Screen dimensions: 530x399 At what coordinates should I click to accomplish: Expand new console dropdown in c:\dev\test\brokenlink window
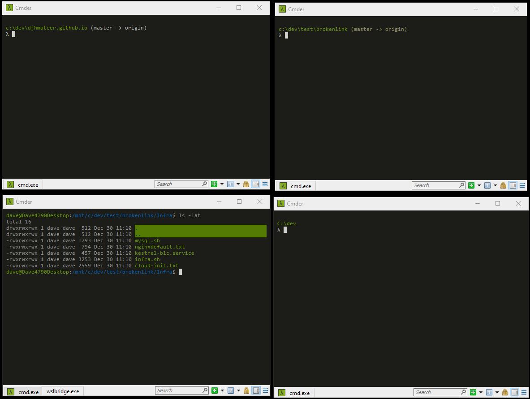click(x=479, y=185)
